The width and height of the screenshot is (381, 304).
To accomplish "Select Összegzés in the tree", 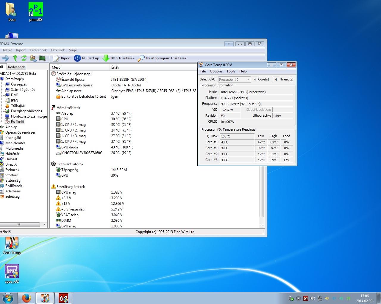I will (19, 84).
